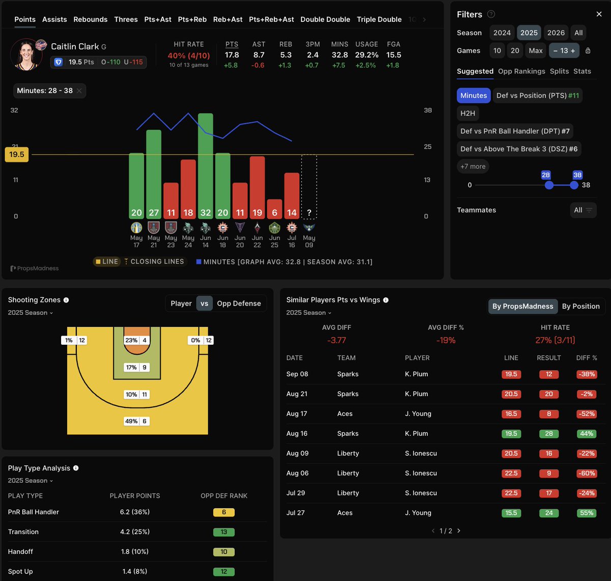This screenshot has height=581, width=611.
Task: Increase games count with plus button
Action: [573, 50]
